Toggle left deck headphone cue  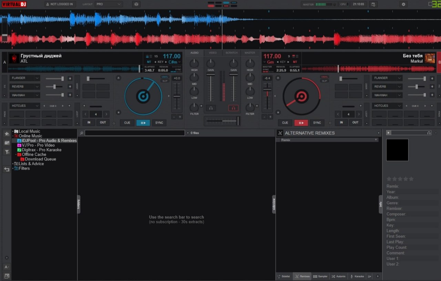pyautogui.click(x=211, y=108)
